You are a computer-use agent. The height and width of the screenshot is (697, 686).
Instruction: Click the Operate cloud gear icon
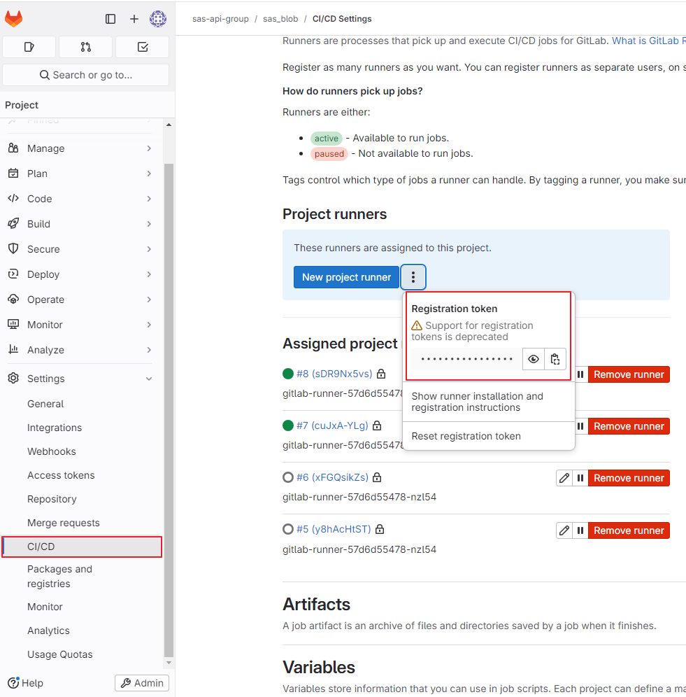coord(13,299)
